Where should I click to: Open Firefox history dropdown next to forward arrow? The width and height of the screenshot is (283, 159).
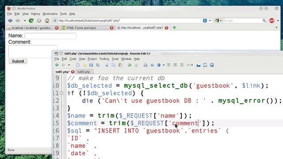tap(25, 21)
